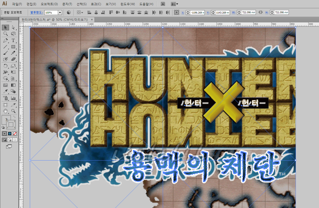
Task: Enable Draw Inside mode
Action: click(x=15, y=140)
